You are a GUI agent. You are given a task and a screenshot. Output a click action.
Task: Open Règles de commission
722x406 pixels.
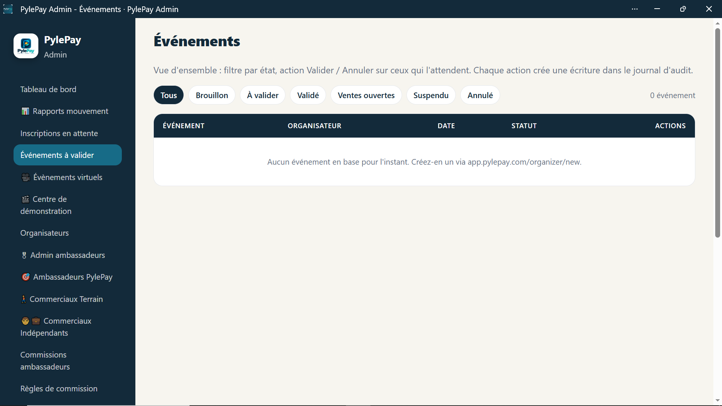click(x=68, y=389)
